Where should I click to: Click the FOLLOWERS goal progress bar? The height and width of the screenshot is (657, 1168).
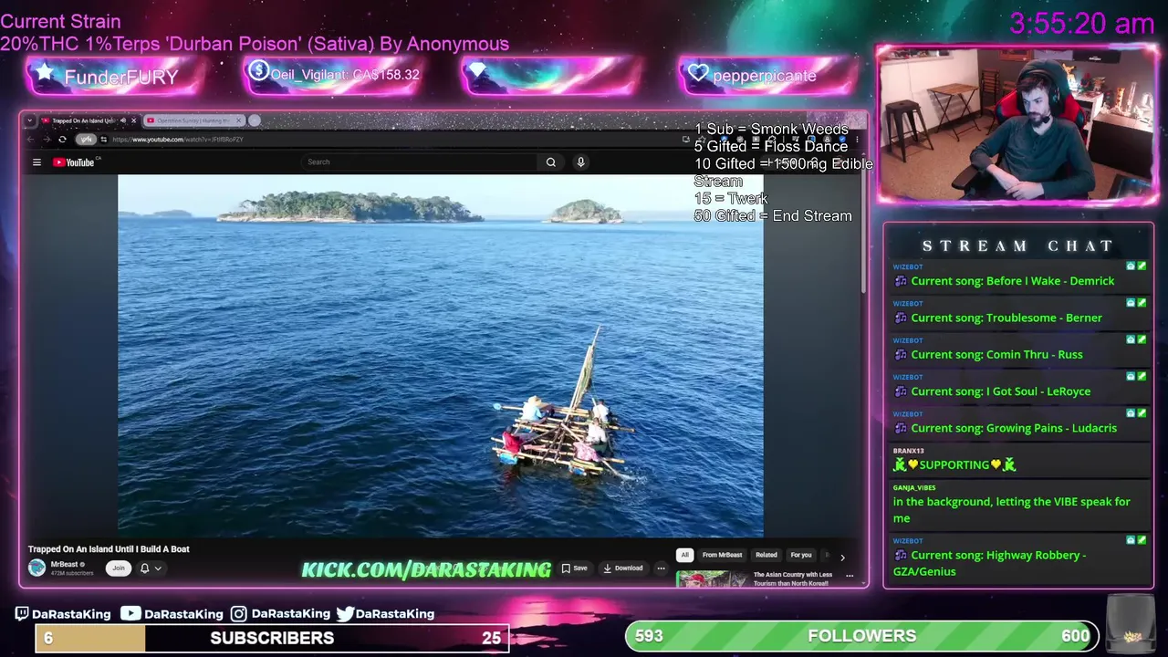[x=861, y=636]
